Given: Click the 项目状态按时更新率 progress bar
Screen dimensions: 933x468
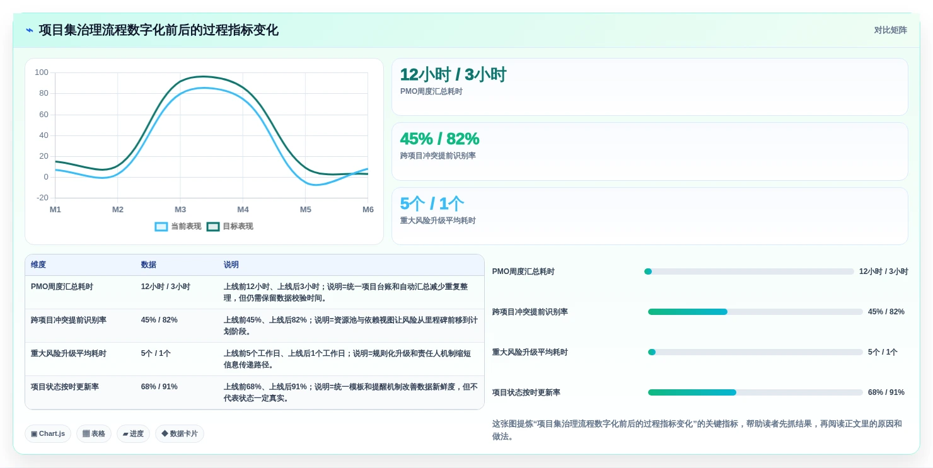Looking at the screenshot, I should [x=755, y=392].
